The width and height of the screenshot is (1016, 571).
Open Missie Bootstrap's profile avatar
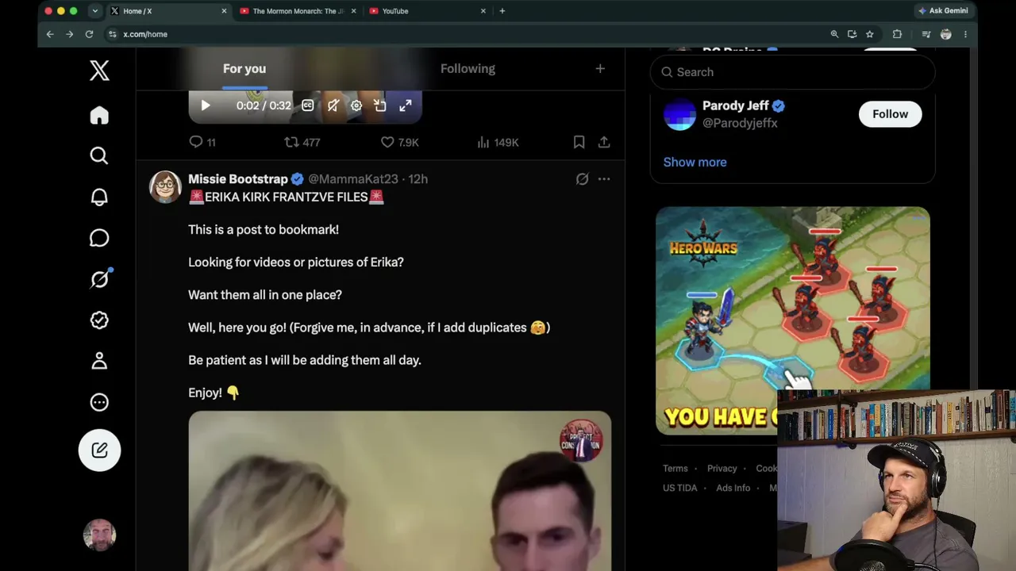tap(165, 187)
